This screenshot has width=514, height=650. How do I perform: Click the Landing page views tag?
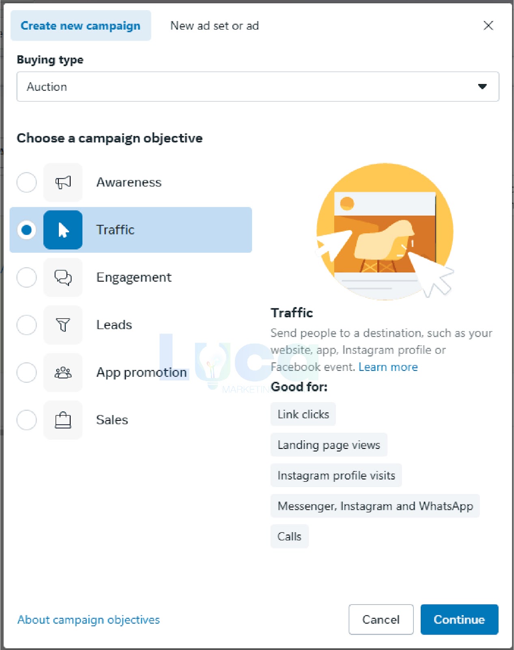tap(329, 445)
